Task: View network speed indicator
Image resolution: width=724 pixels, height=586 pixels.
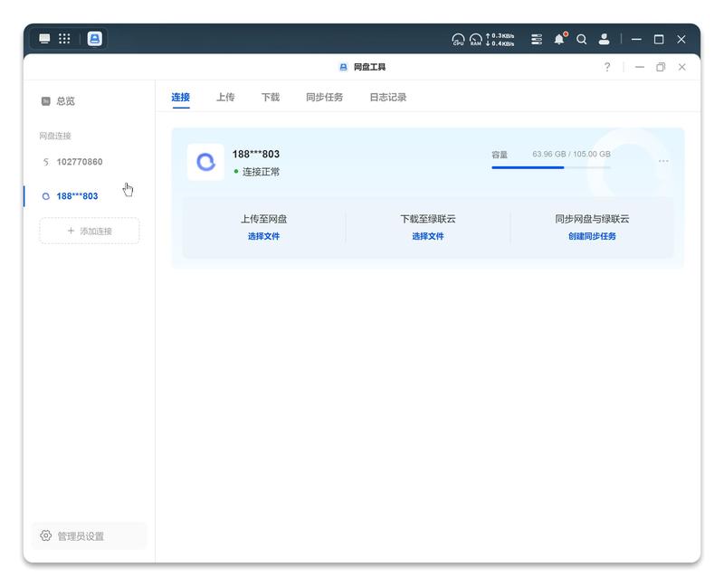Action: coord(500,40)
